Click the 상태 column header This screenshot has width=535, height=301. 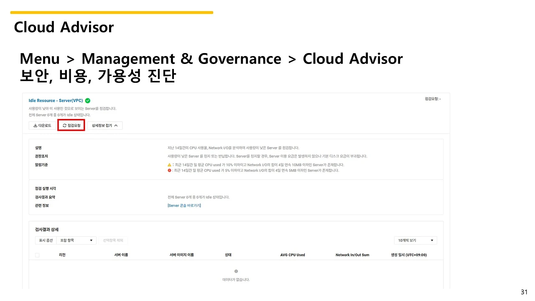coord(228,255)
